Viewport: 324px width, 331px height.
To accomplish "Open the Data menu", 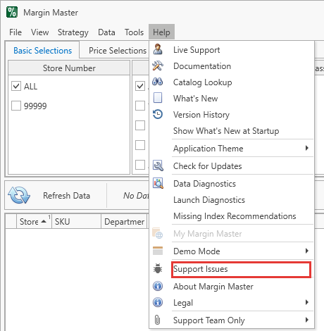I will coord(106,32).
